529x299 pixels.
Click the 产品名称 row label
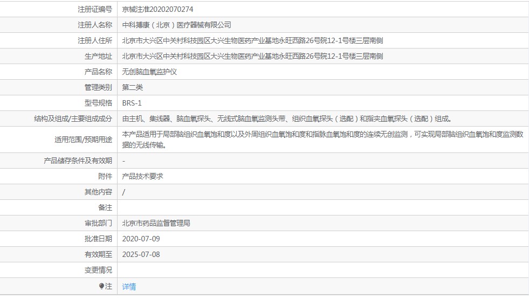pyautogui.click(x=98, y=72)
